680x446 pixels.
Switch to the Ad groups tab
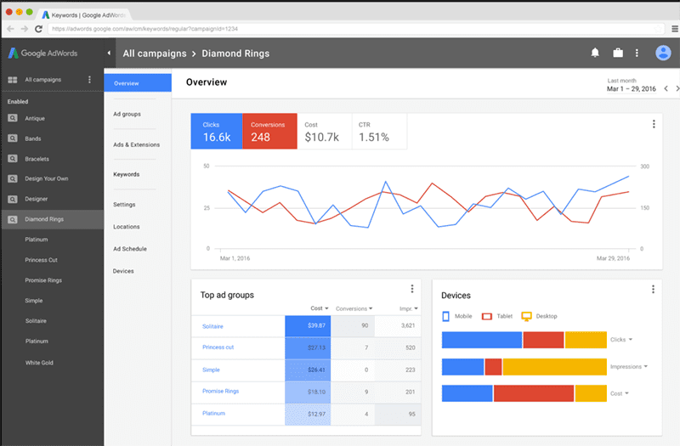click(127, 114)
